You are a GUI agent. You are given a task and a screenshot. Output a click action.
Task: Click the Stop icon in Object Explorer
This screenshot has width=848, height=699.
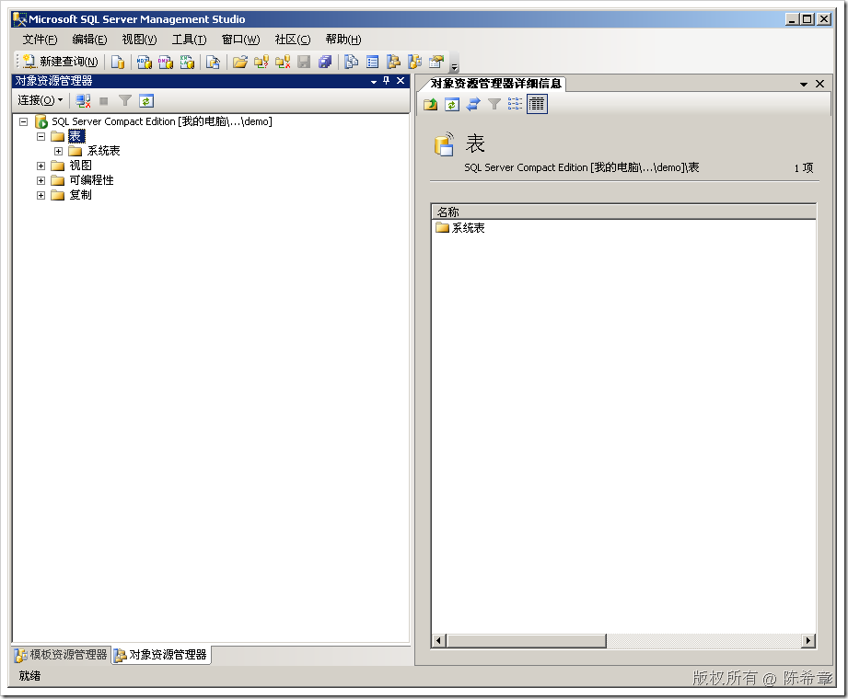pos(104,101)
